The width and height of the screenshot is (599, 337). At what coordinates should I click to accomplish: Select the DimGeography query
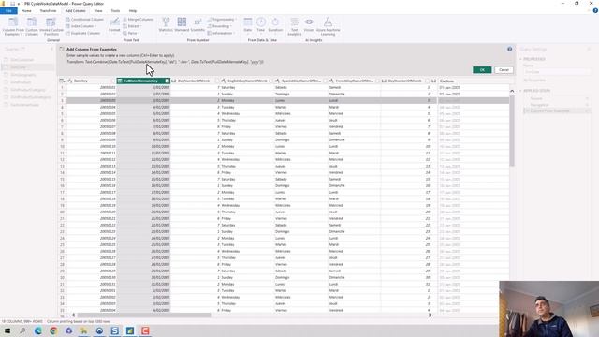tap(22, 75)
